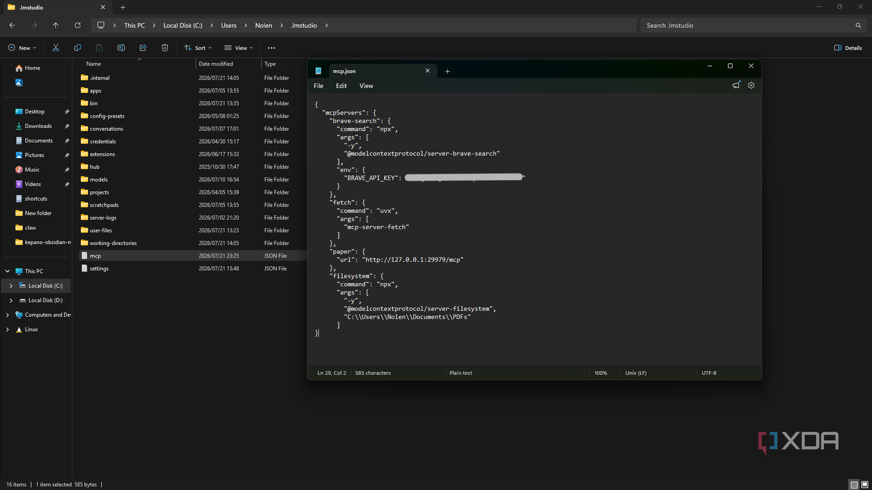This screenshot has width=872, height=490.
Task: Select the mcp JSON file row
Action: 193,256
